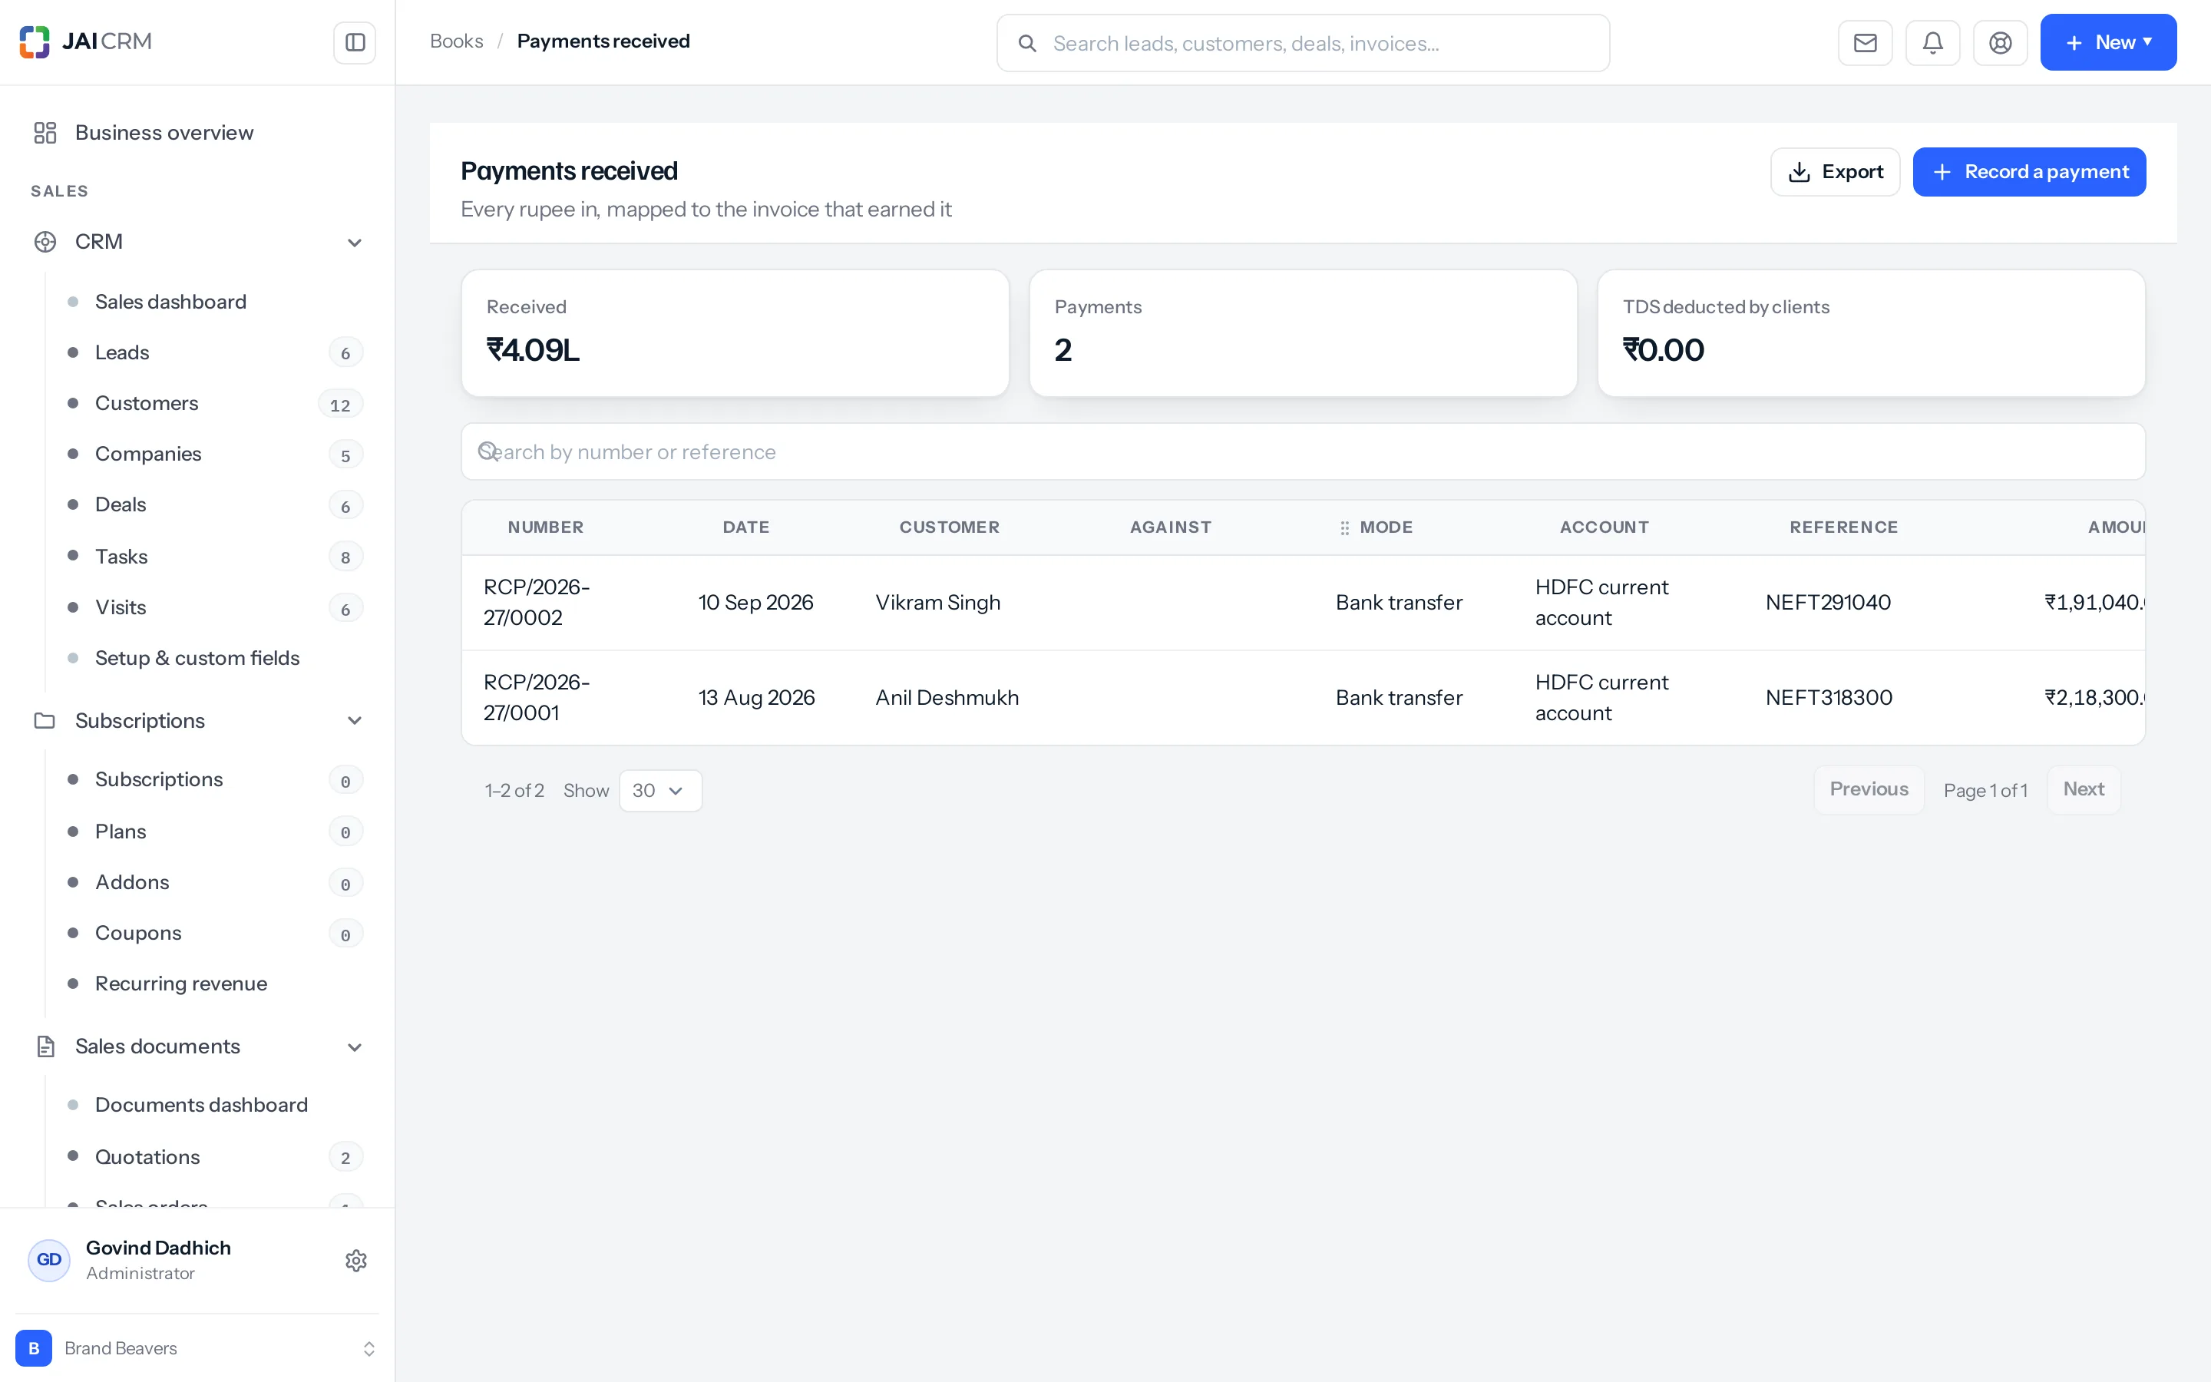Image resolution: width=2211 pixels, height=1382 pixels.
Task: Open payment RCP/2026-27/0002 row
Action: pyautogui.click(x=1303, y=603)
